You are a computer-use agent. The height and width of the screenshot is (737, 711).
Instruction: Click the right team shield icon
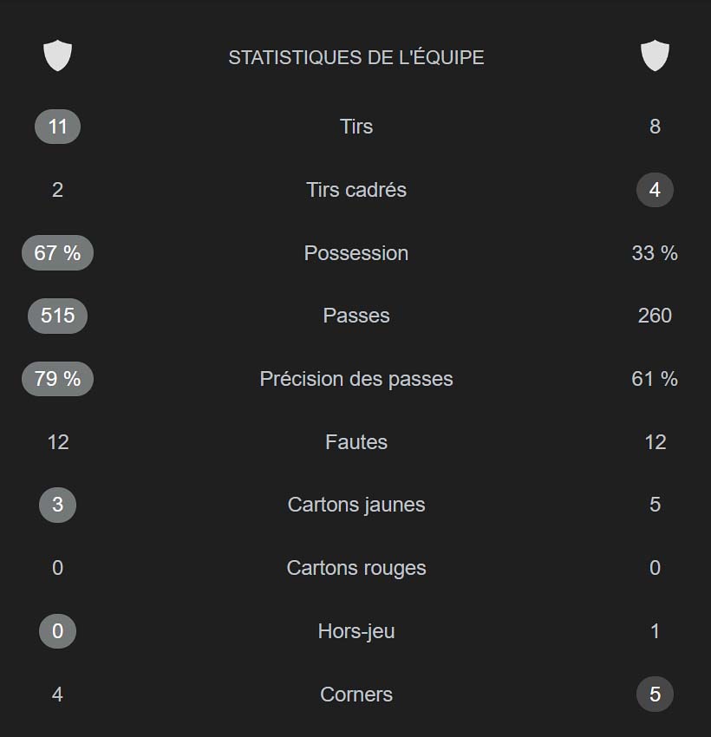[655, 55]
